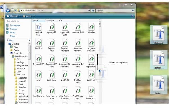Select Desktop in folder tree

point(14,44)
